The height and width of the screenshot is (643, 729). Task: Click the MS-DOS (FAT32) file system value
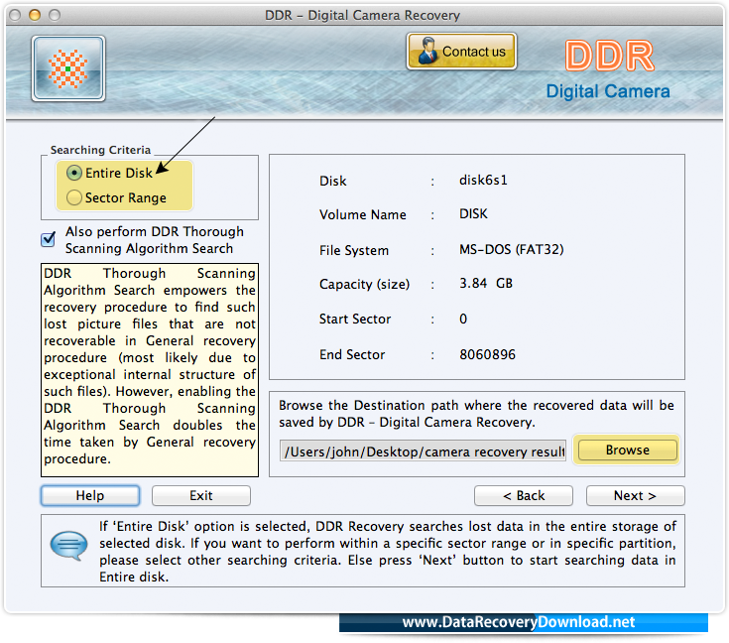[512, 249]
